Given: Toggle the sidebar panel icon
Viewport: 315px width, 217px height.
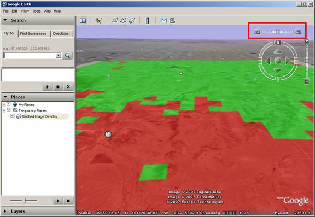Looking at the screenshot, I should pyautogui.click(x=83, y=20).
